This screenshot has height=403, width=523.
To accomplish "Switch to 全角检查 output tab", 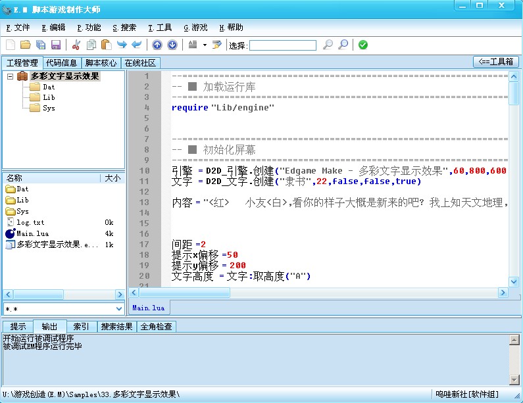I will (x=156, y=326).
